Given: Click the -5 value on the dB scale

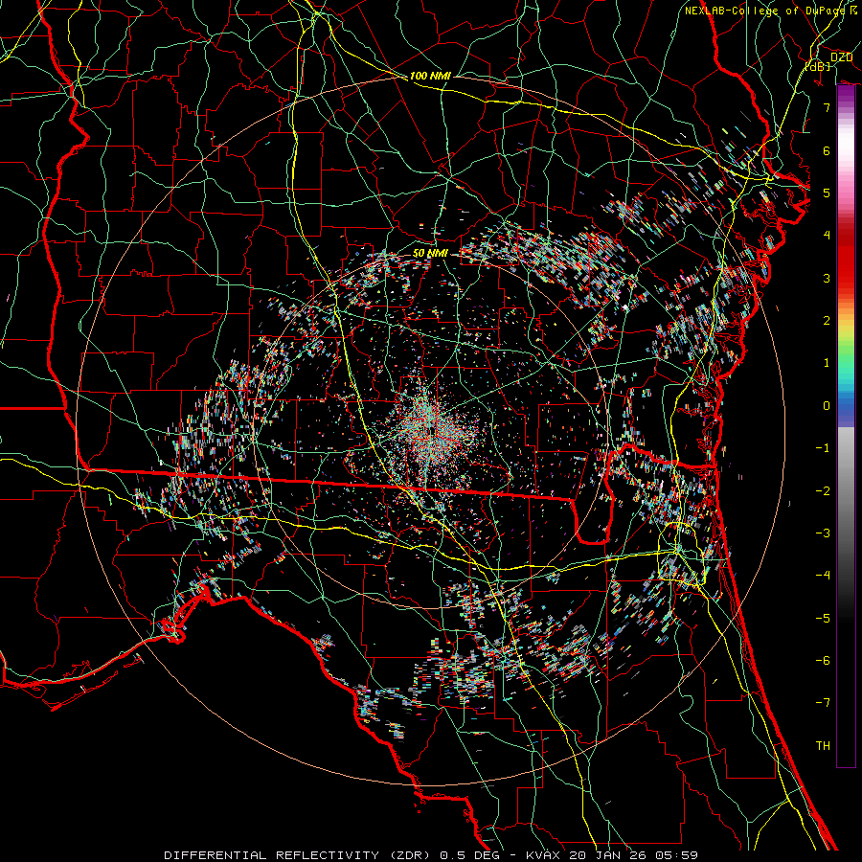Looking at the screenshot, I should click(x=822, y=618).
